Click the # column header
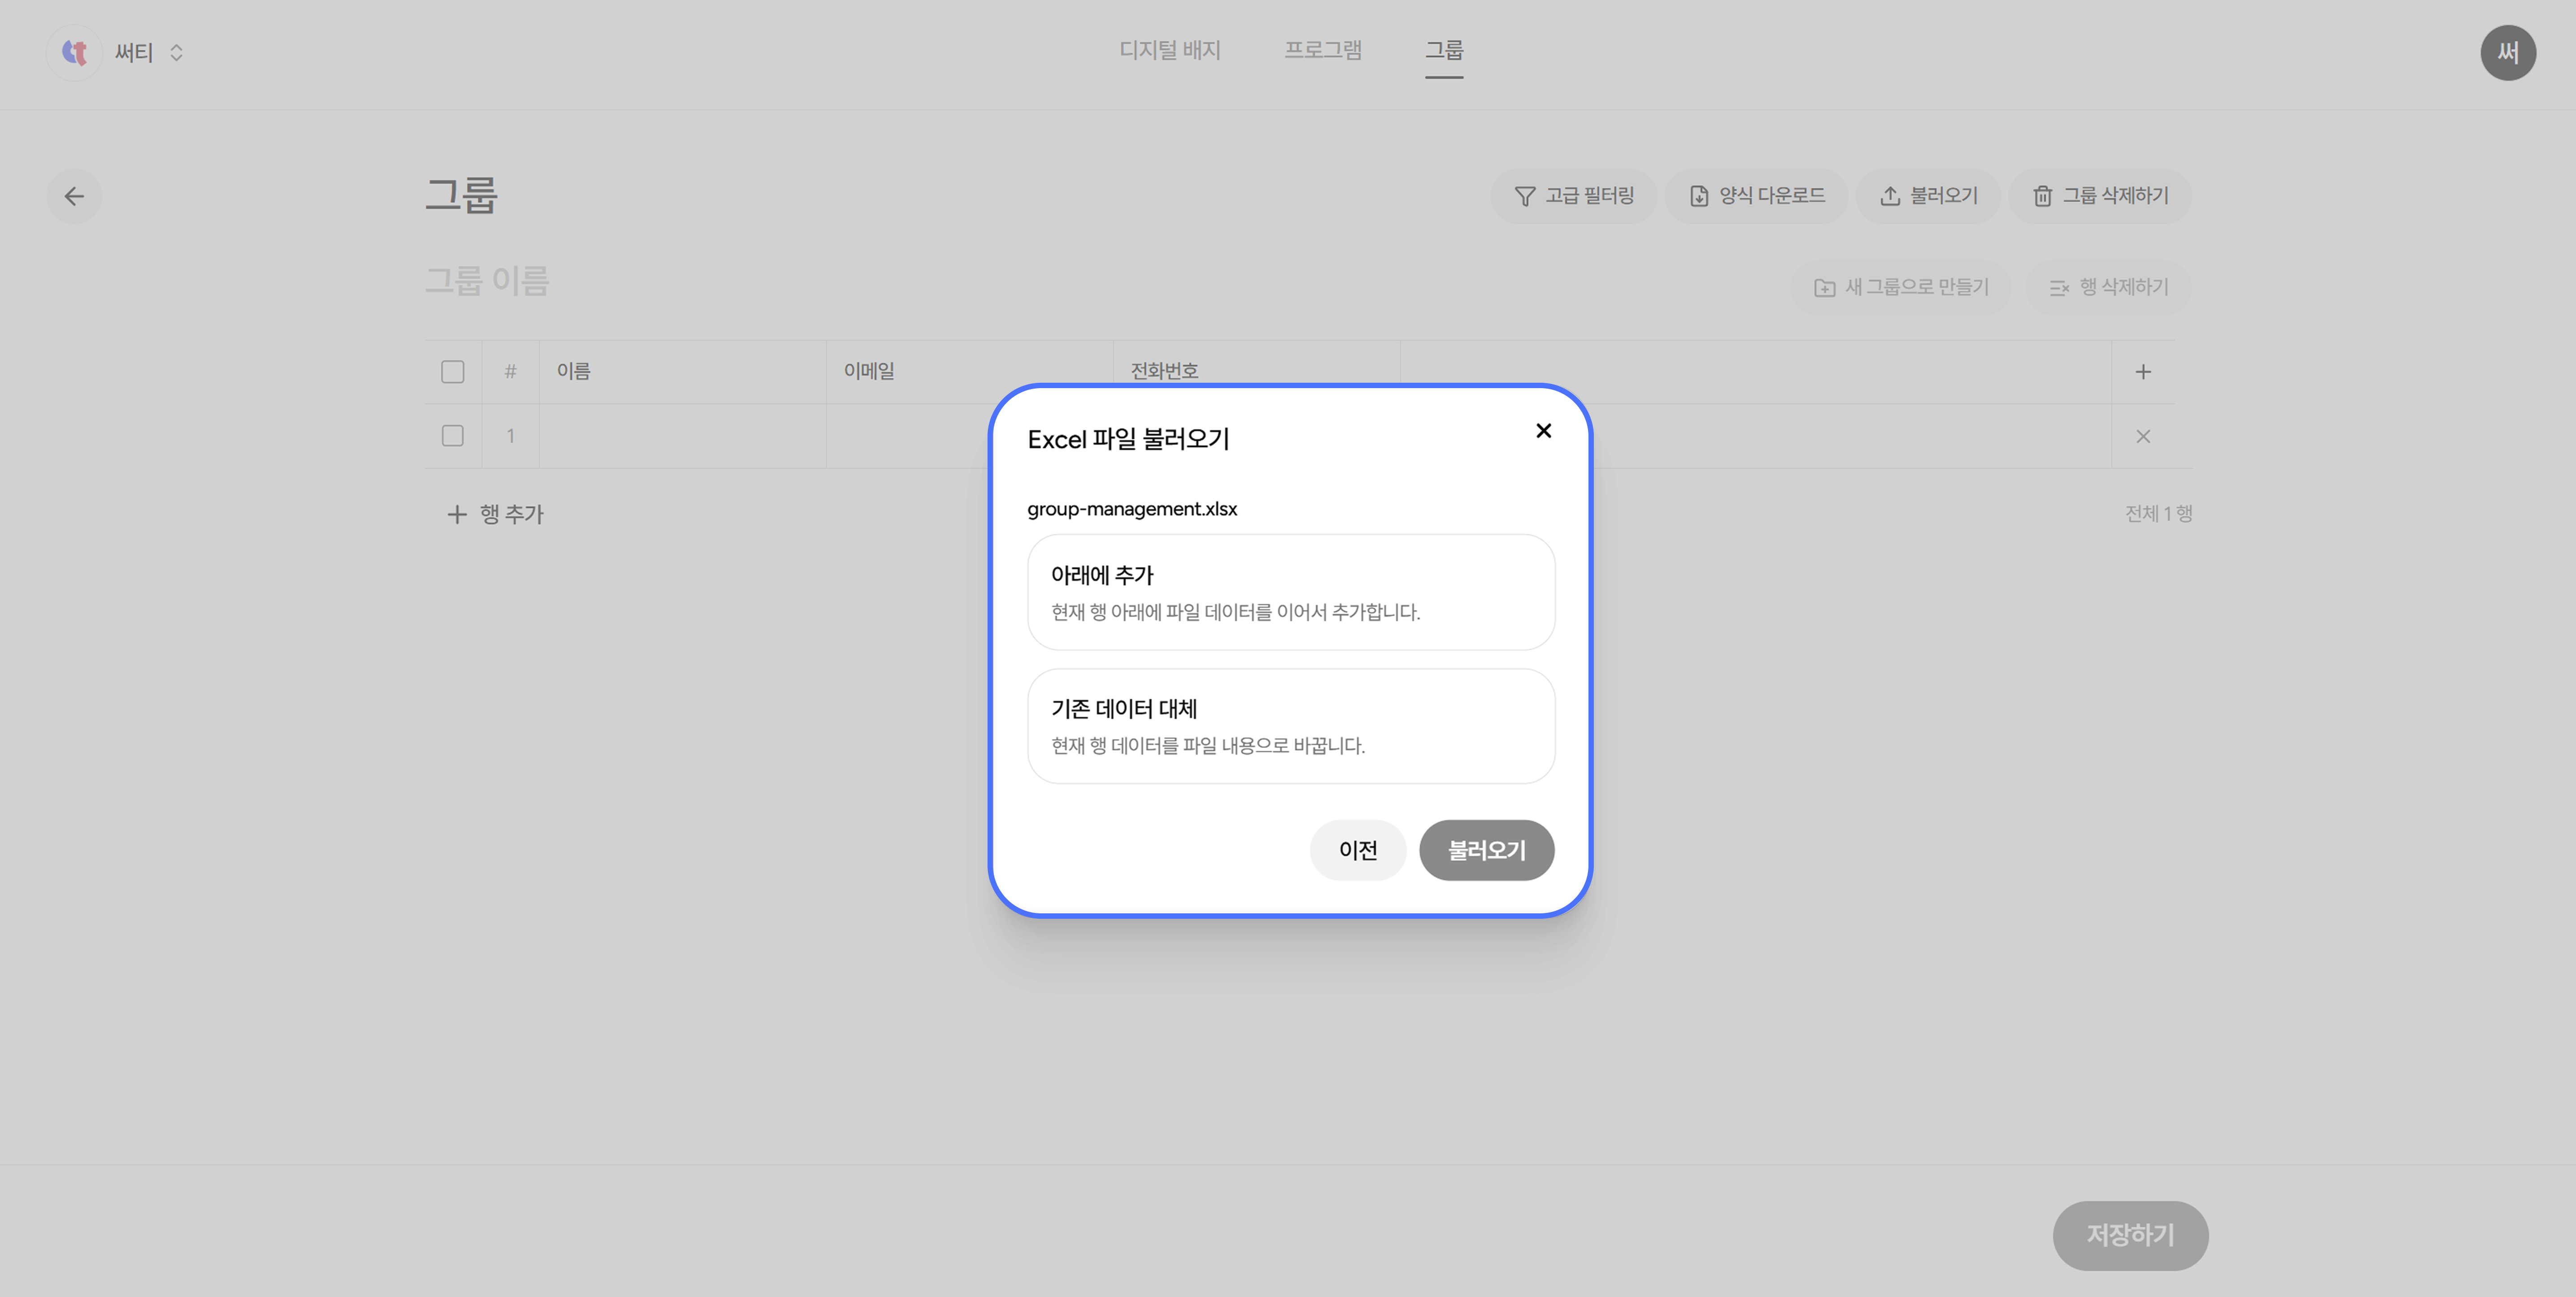Screen dimensions: 2576x1297 511,372
